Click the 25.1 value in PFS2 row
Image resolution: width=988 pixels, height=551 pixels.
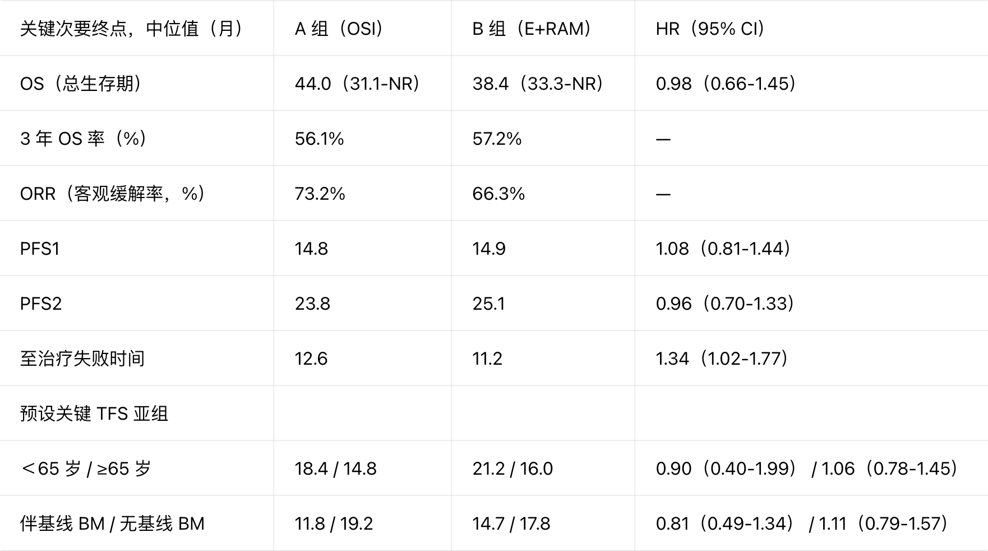point(488,304)
